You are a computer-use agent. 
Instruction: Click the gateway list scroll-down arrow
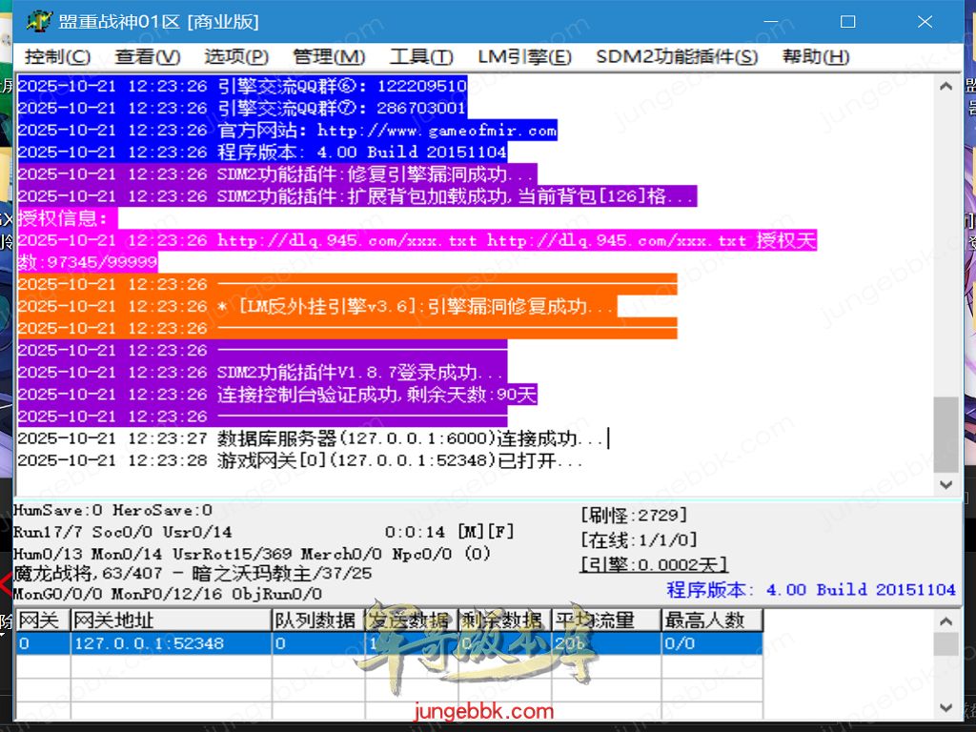pyautogui.click(x=945, y=707)
